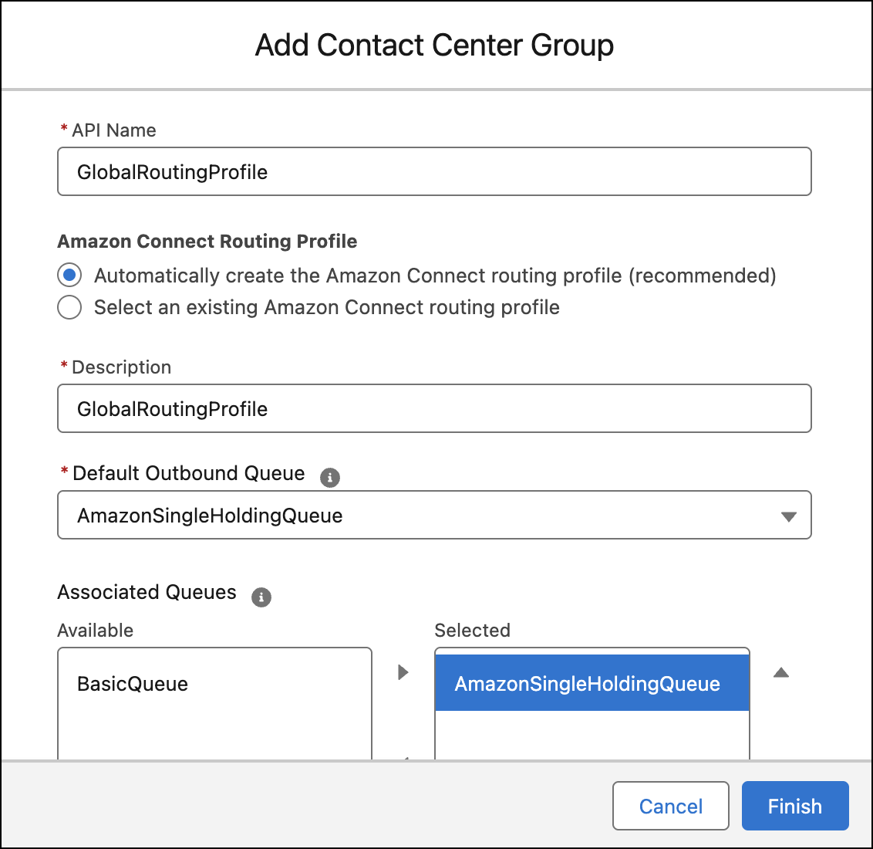Click the API Name input field

[434, 171]
